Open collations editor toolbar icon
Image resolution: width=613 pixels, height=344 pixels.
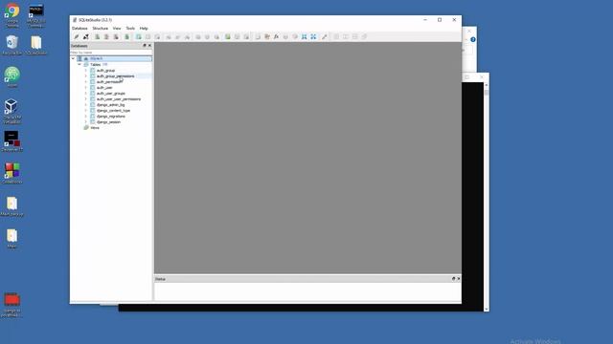(x=285, y=36)
